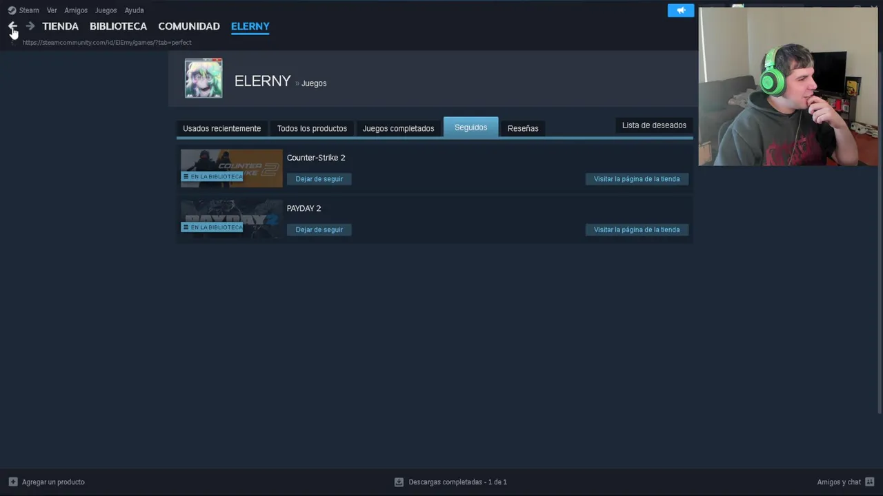Unfollow Counter-Strike 2 with Dejar de seguir
The width and height of the screenshot is (883, 496).
tap(319, 179)
